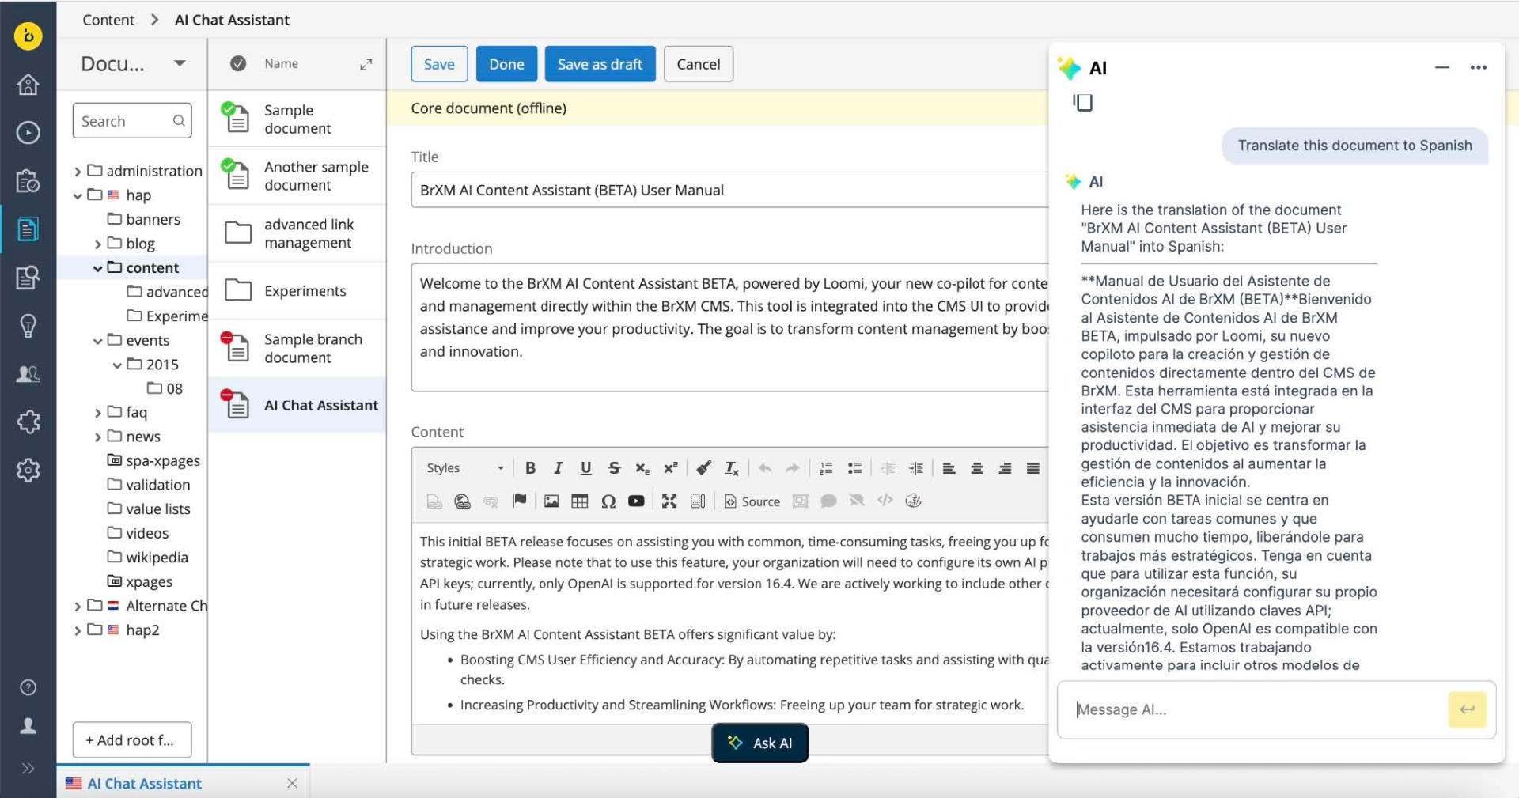
Task: Focus the folder Search field
Action: click(x=132, y=121)
